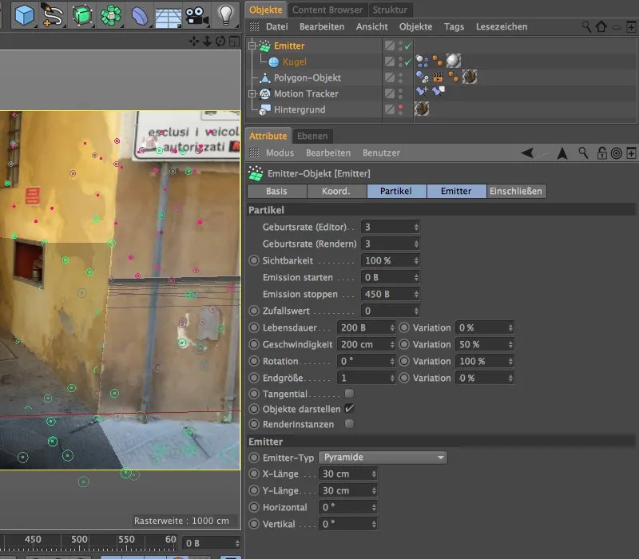Click the Vertikal stepper arrows
This screenshot has height=559, width=639.
(x=374, y=525)
